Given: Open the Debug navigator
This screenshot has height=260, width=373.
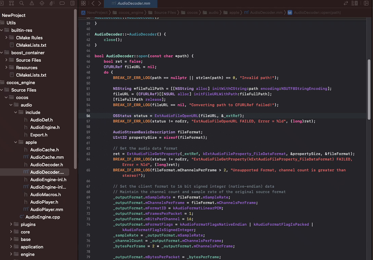Looking at the screenshot, I should 52,3.
